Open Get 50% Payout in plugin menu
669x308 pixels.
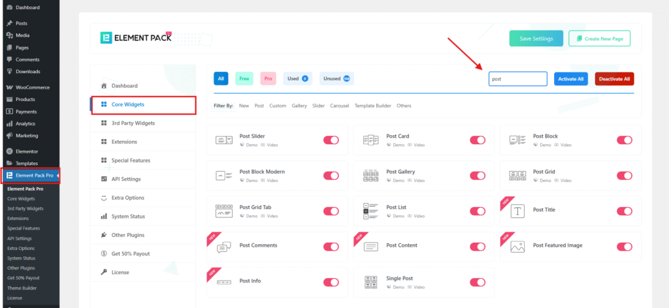coord(143,253)
